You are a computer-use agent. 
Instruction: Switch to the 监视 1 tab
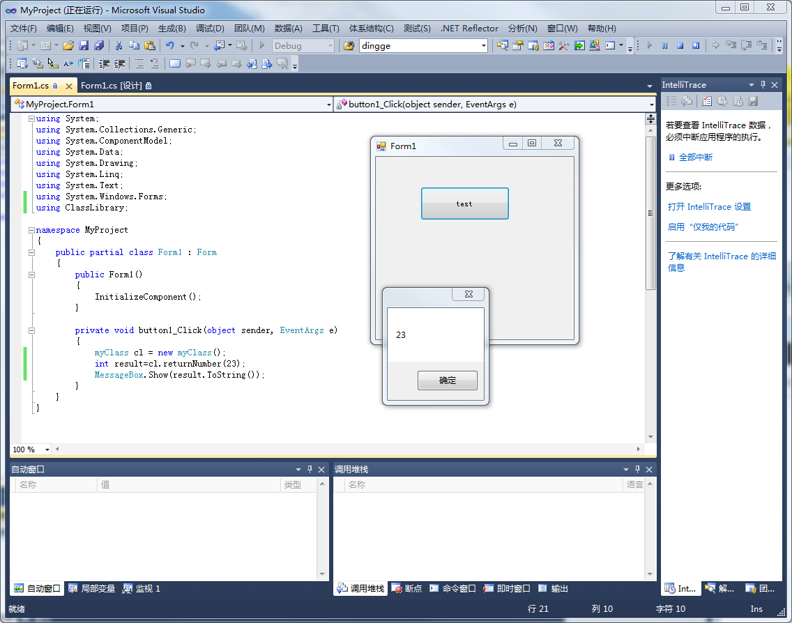coord(142,589)
